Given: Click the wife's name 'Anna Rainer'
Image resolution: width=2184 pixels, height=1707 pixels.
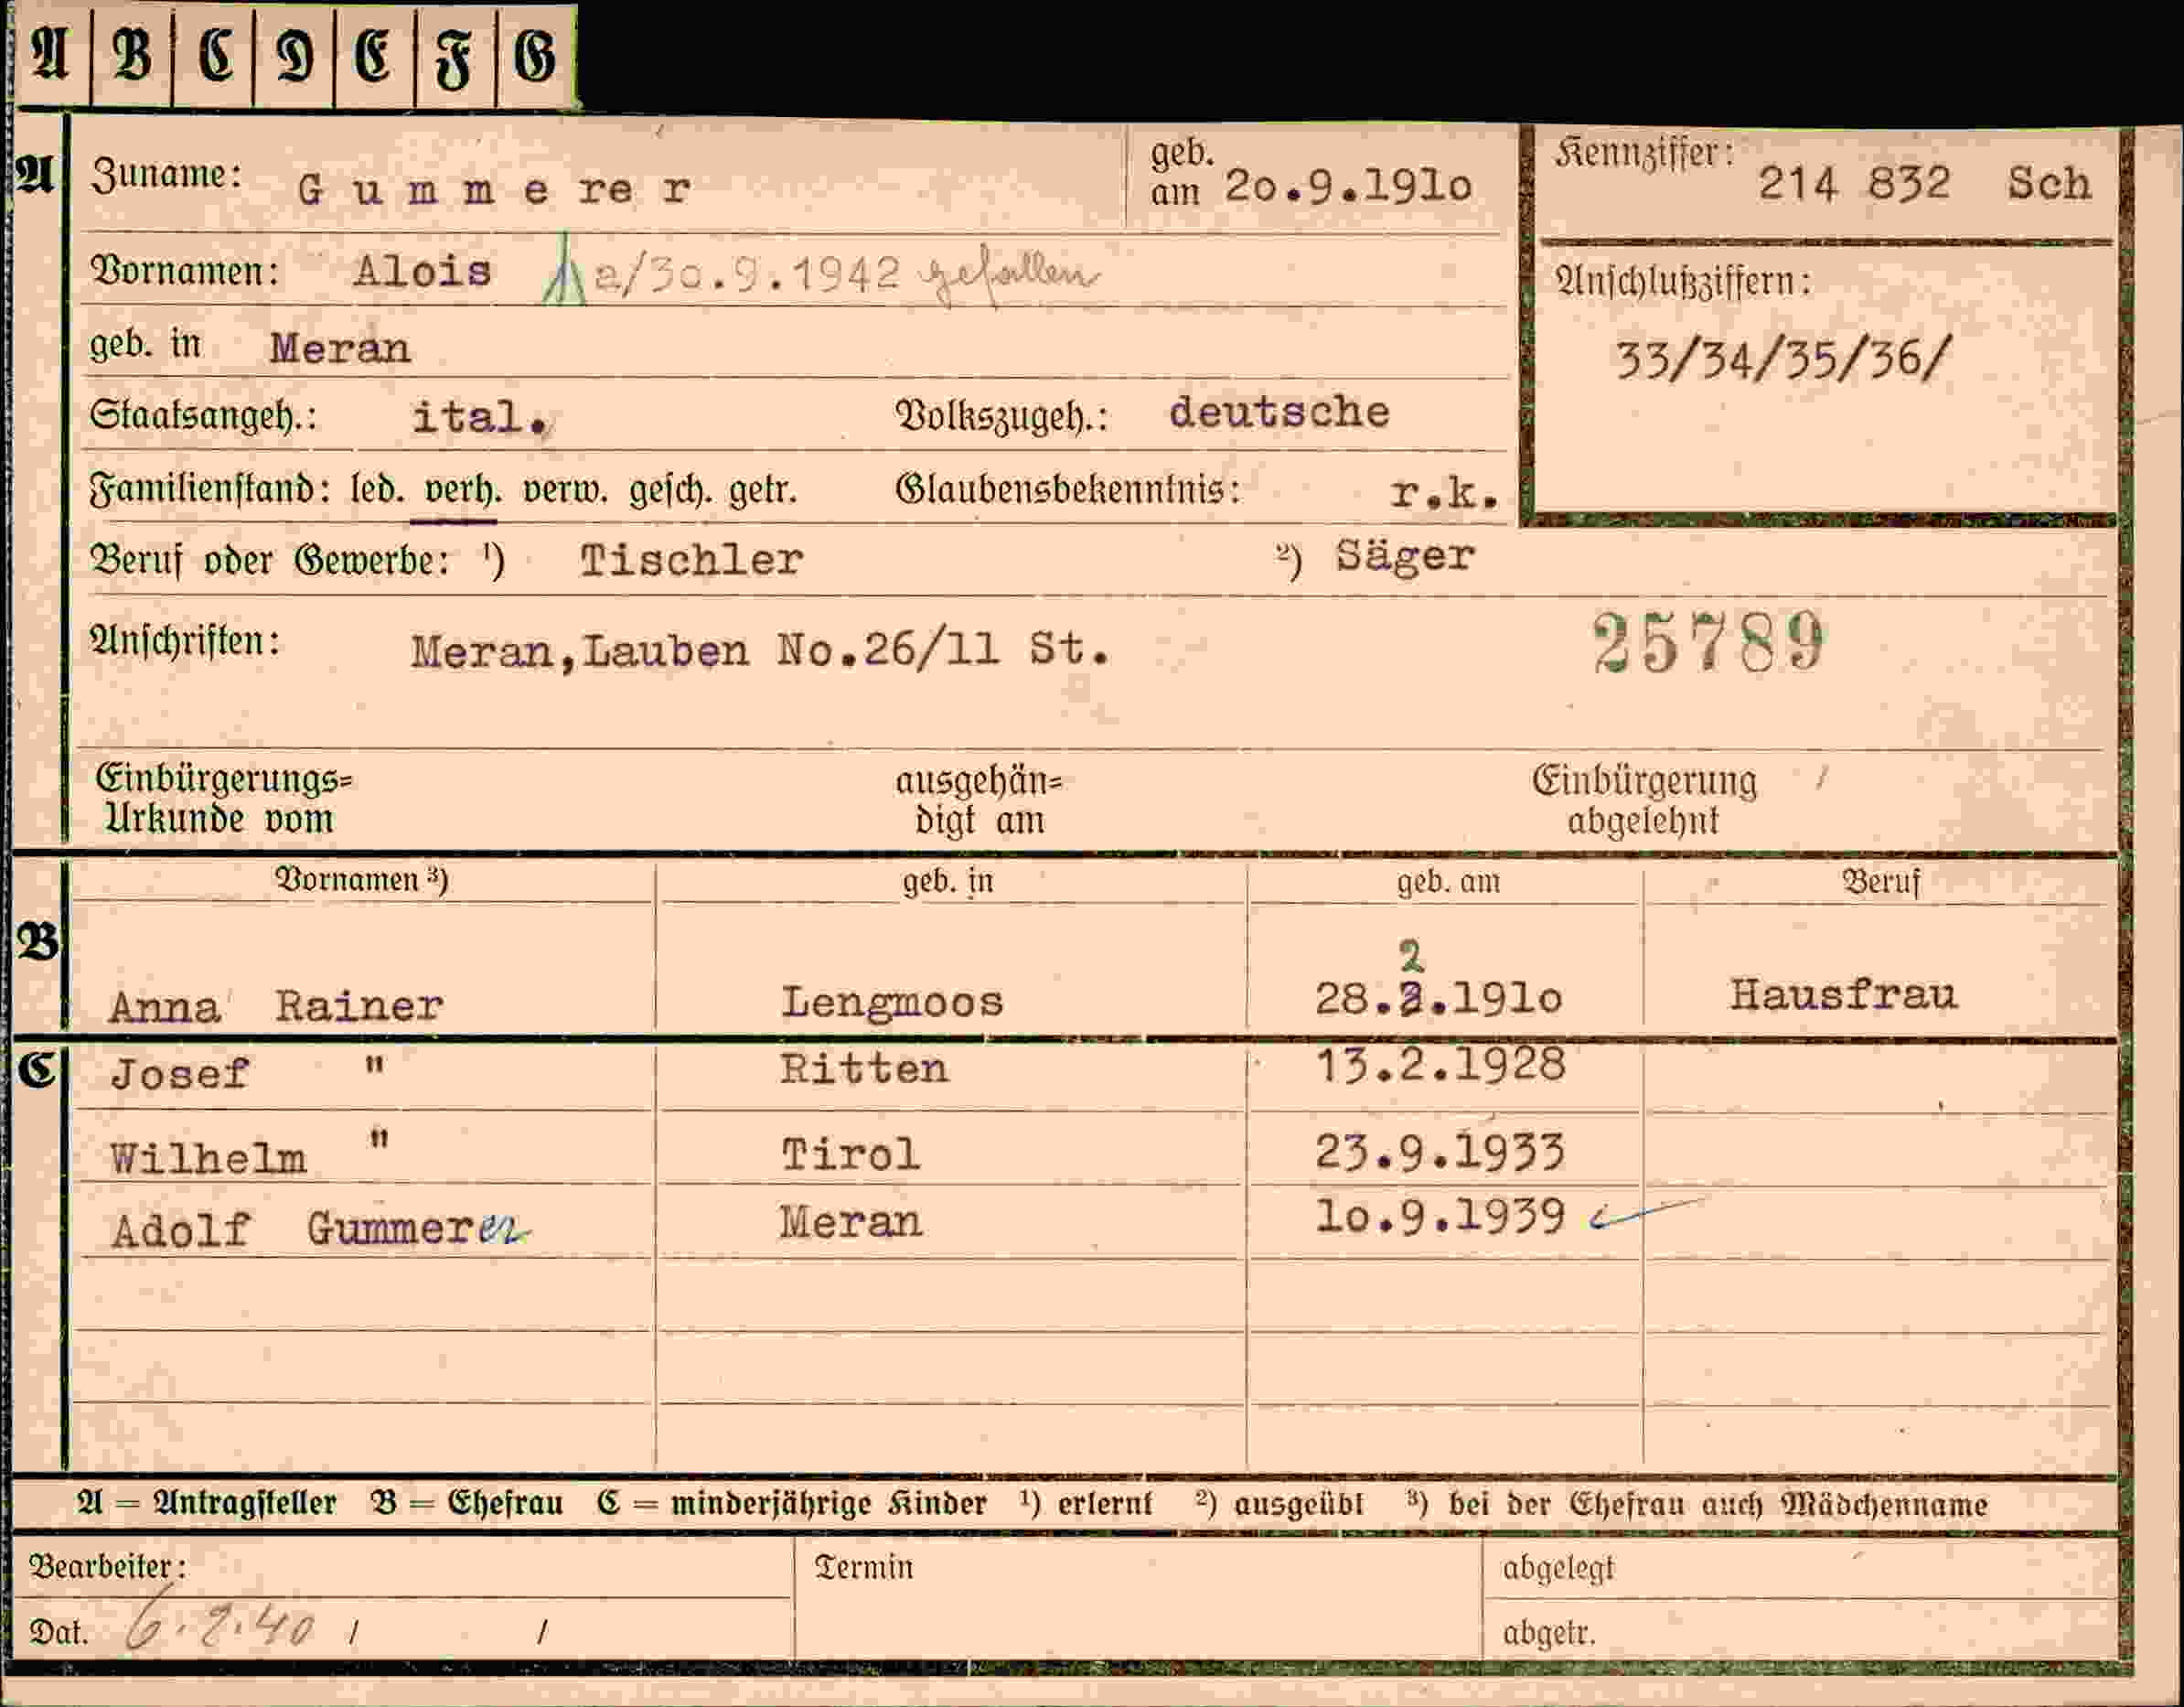Looking at the screenshot, I should click(276, 1005).
